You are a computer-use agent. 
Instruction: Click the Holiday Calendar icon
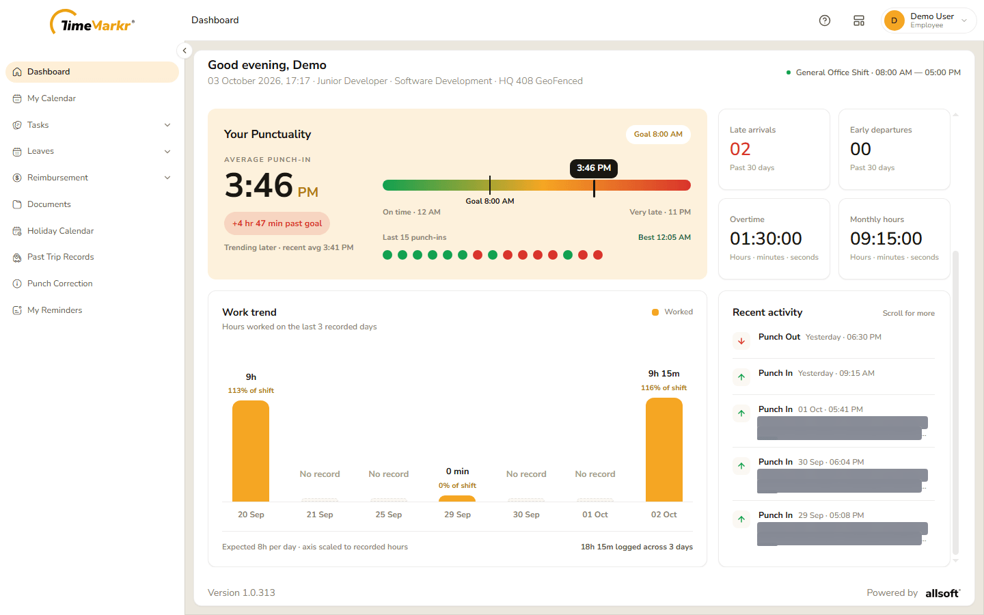click(17, 231)
